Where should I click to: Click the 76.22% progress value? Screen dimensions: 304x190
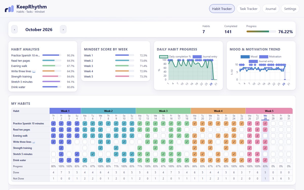(286, 32)
